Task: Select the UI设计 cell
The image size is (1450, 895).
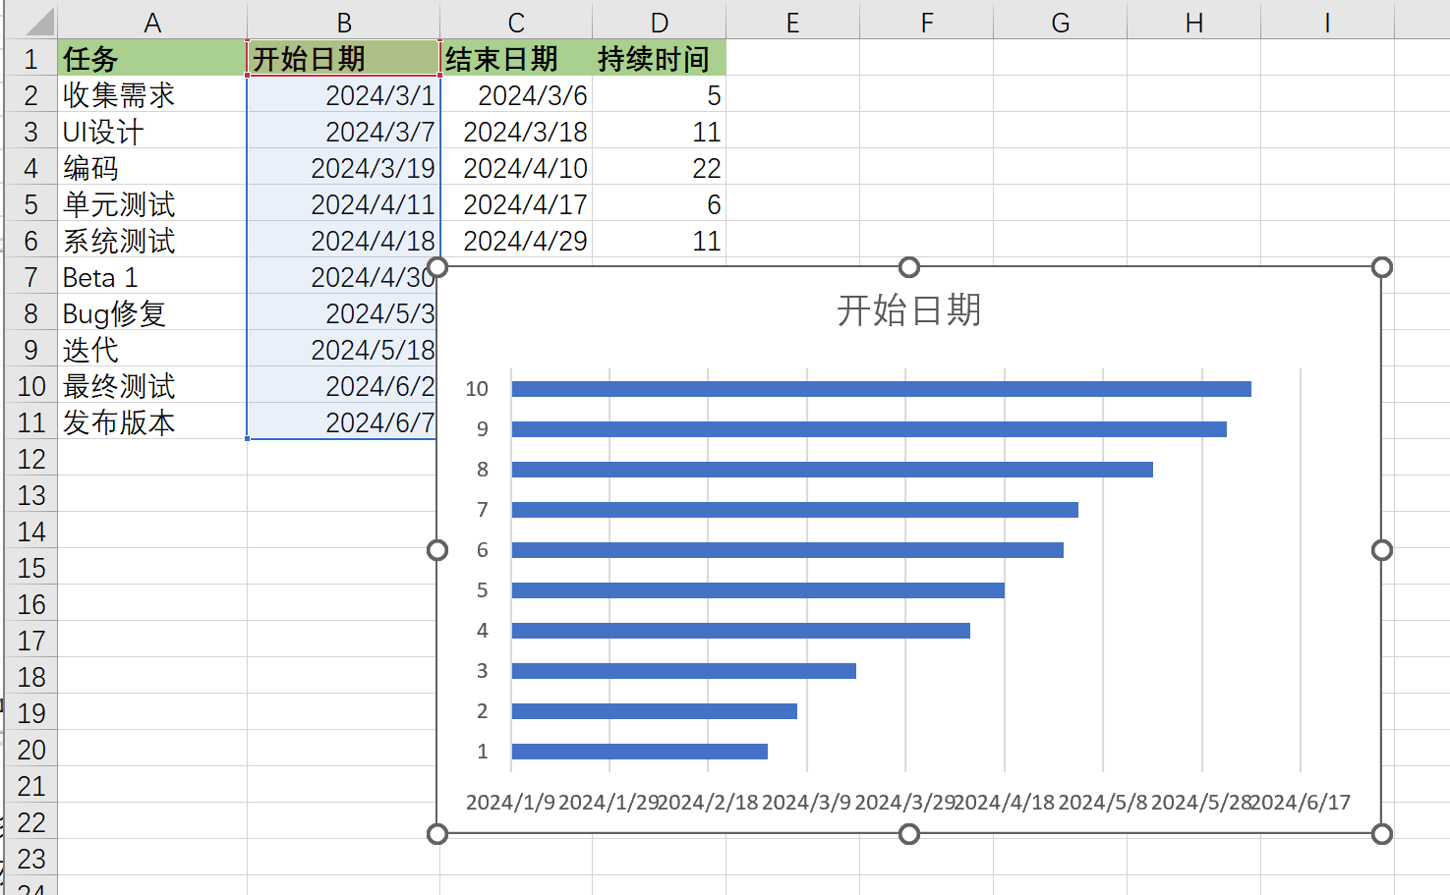Action: pyautogui.click(x=152, y=131)
